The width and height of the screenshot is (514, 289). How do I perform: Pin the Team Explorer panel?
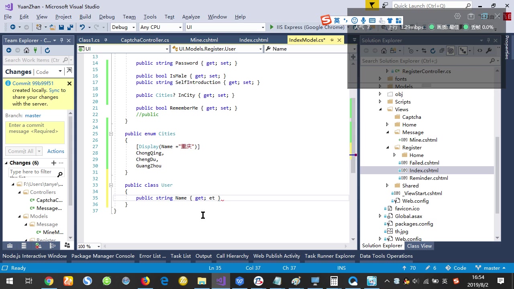[61, 40]
